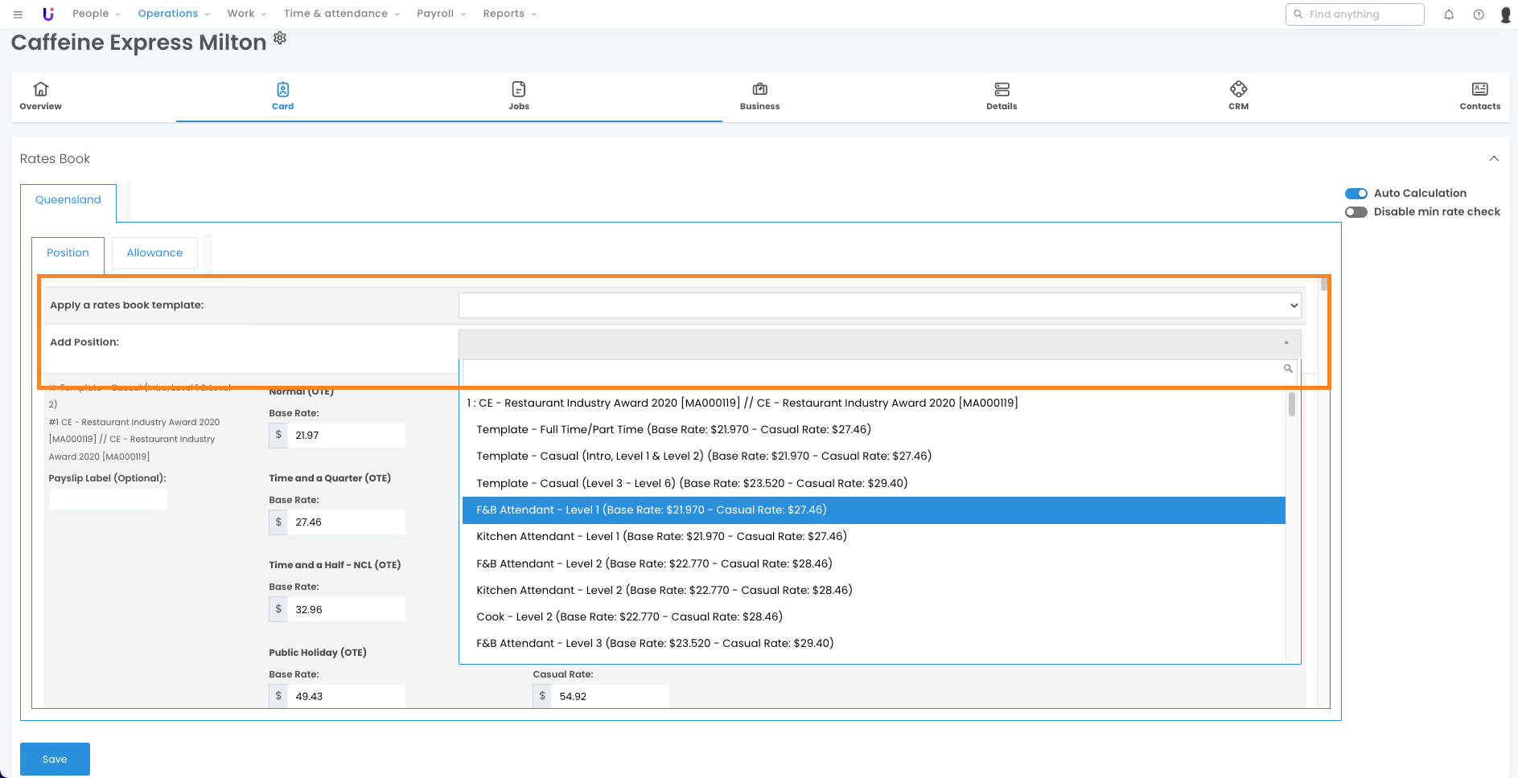Open the Jobs document icon
Image resolution: width=1518 pixels, height=778 pixels.
point(519,89)
